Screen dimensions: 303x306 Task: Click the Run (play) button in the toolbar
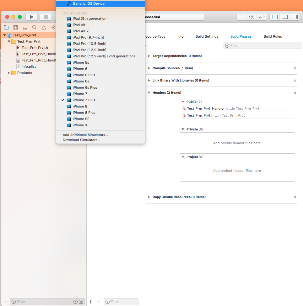coord(31,17)
